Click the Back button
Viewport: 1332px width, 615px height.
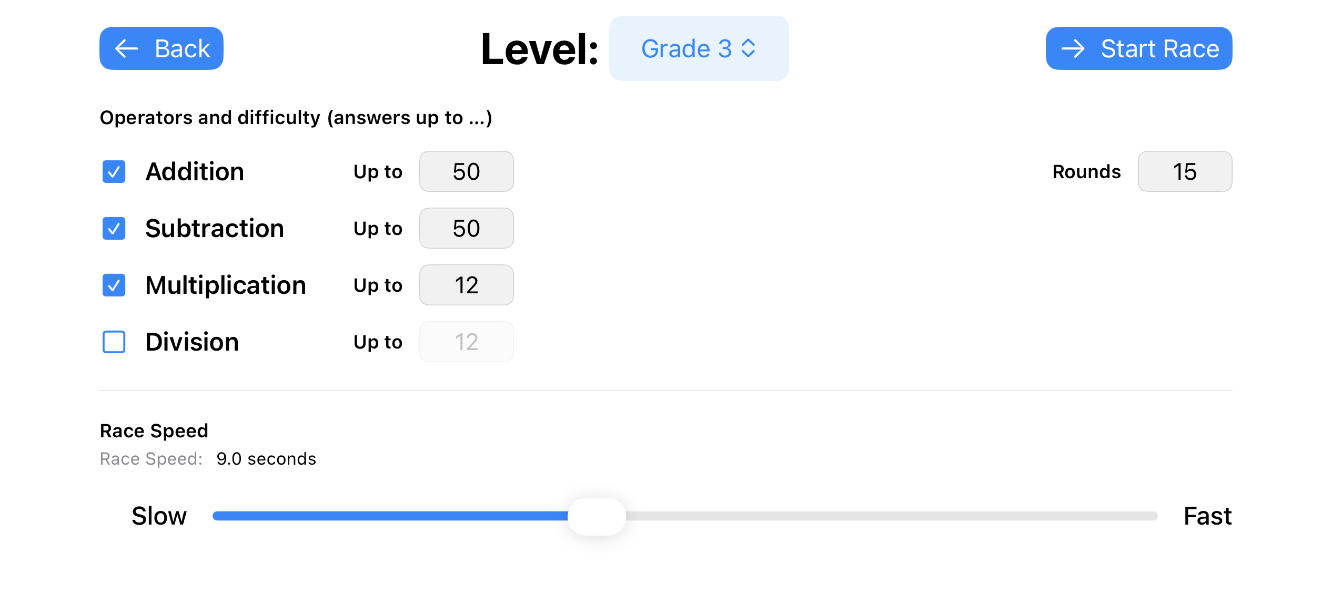161,48
